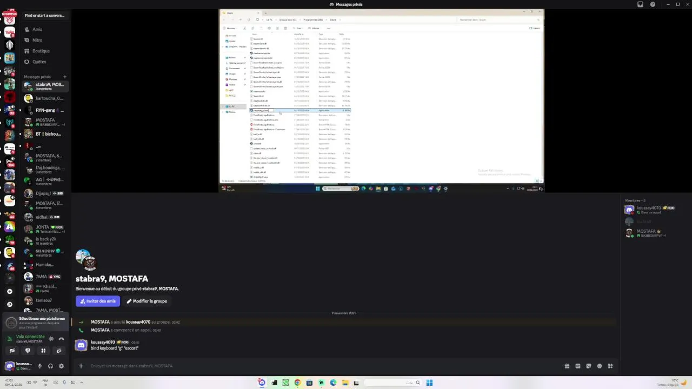The height and width of the screenshot is (389, 692).
Task: Open the emoji picker
Action: point(599,366)
